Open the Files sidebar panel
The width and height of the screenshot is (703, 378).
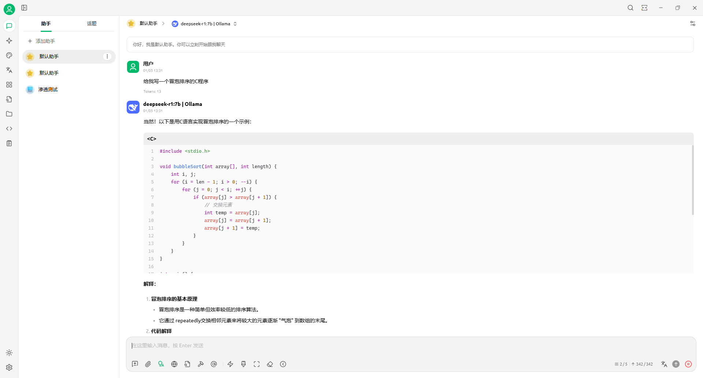[9, 114]
